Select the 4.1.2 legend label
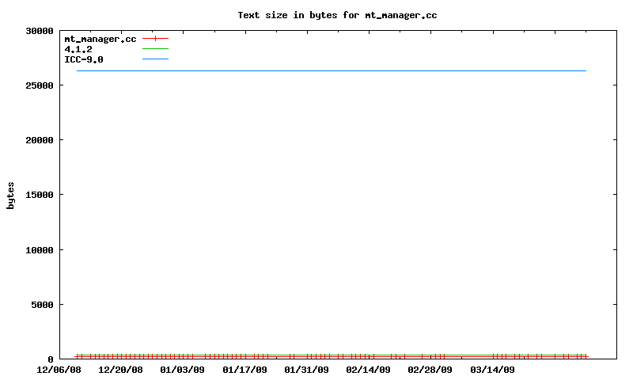This screenshot has width=633, height=380. [78, 49]
